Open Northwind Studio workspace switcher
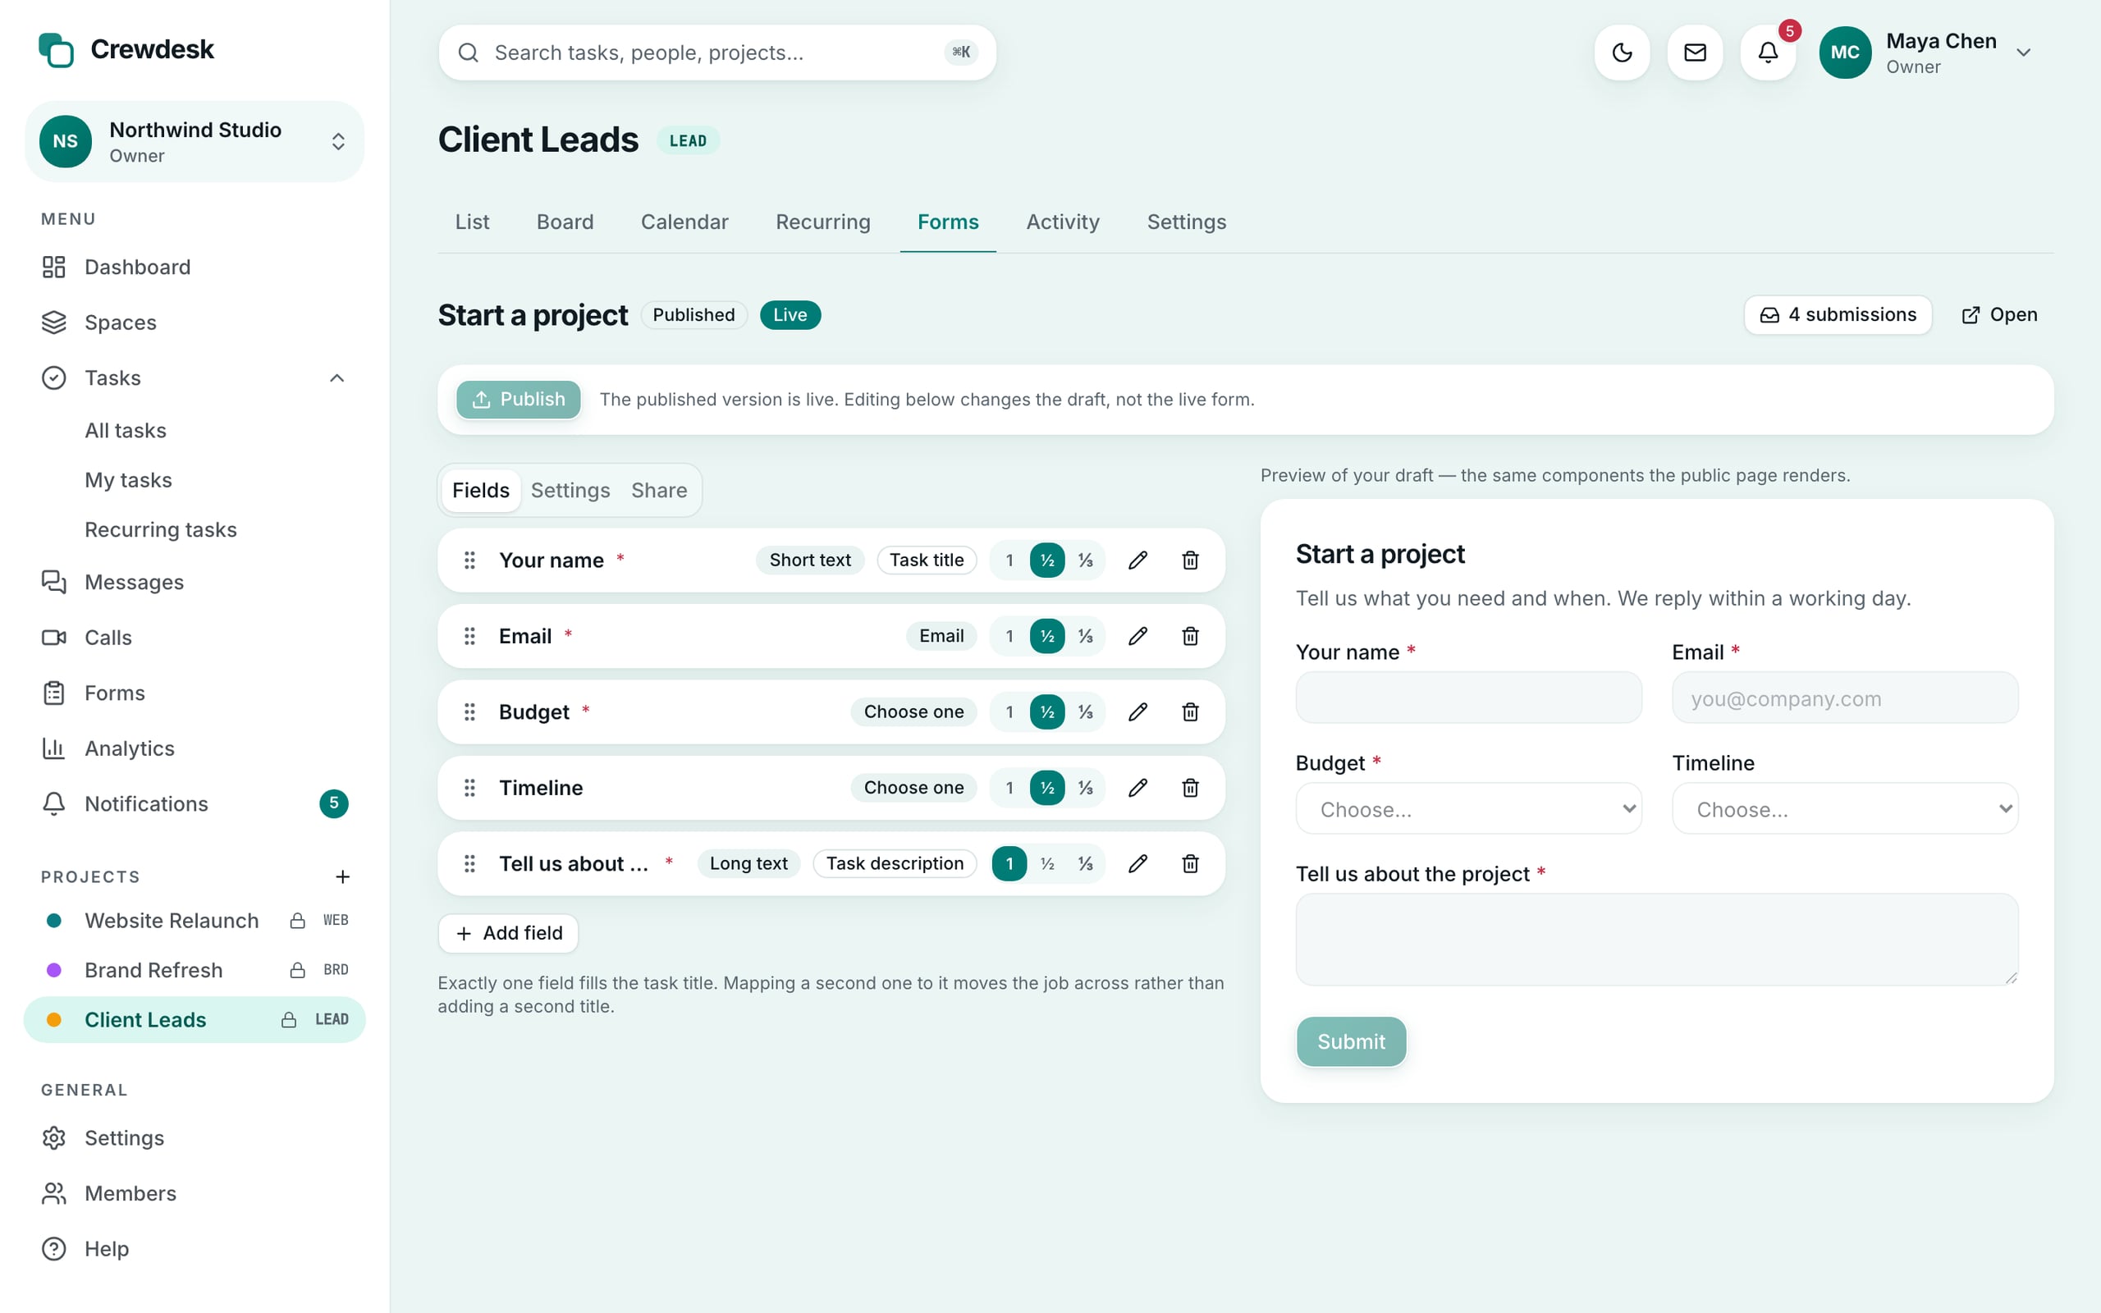The width and height of the screenshot is (2101, 1313). (x=195, y=141)
